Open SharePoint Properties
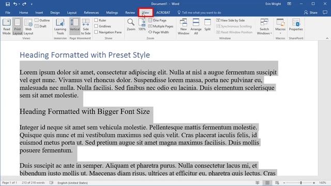 click(296, 25)
